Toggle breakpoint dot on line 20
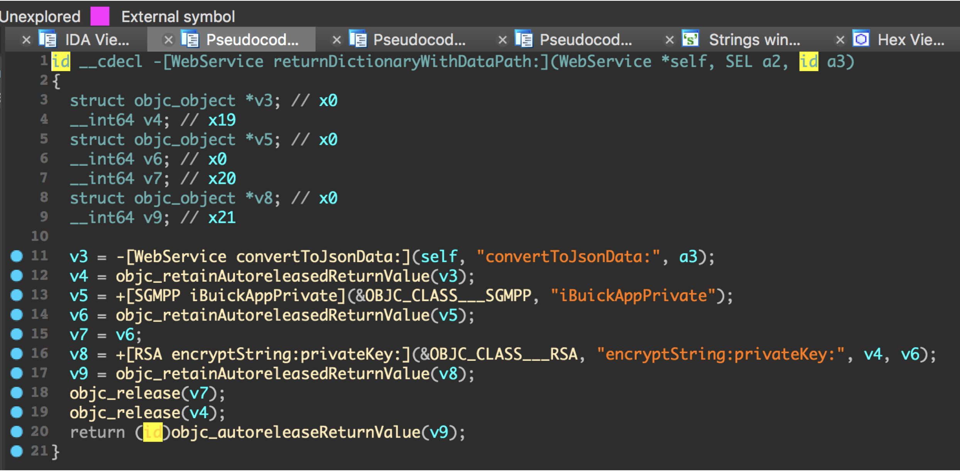The height and width of the screenshot is (471, 960). click(17, 431)
